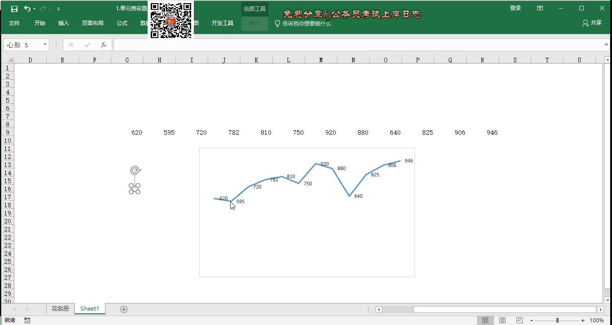The height and width of the screenshot is (325, 612).
Task: Select row header 9
Action: 7,133
